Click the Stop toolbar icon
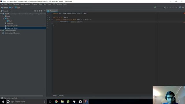This screenshot has height=104, width=185. (176, 8)
